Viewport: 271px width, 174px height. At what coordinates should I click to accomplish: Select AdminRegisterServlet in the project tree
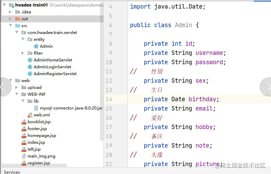[55, 74]
